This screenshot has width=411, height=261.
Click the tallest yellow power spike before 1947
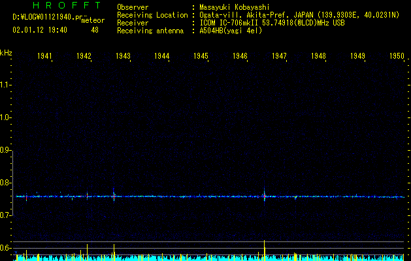pos(264,251)
